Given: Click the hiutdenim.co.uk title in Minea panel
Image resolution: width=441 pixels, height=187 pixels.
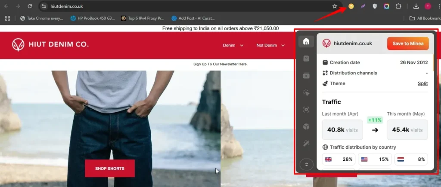Looking at the screenshot, I should (x=353, y=43).
